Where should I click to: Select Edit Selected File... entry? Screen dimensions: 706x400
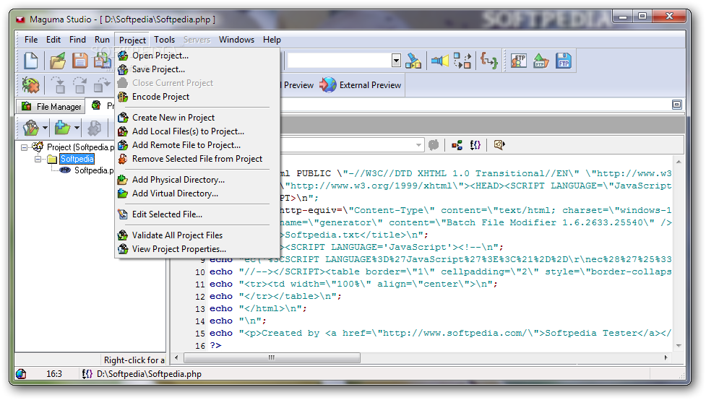click(x=197, y=214)
